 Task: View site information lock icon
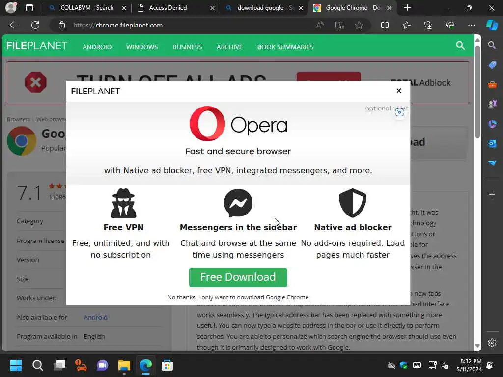[62, 25]
